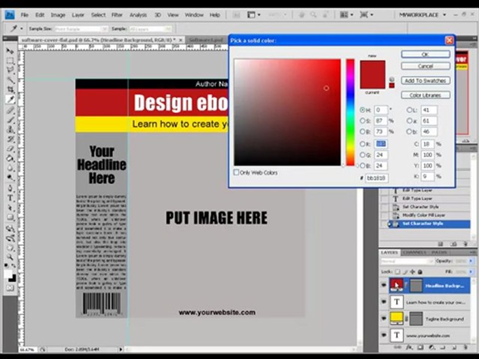This screenshot has height=359, width=479.
Task: Click the delete layer trash icon
Action: [465, 348]
